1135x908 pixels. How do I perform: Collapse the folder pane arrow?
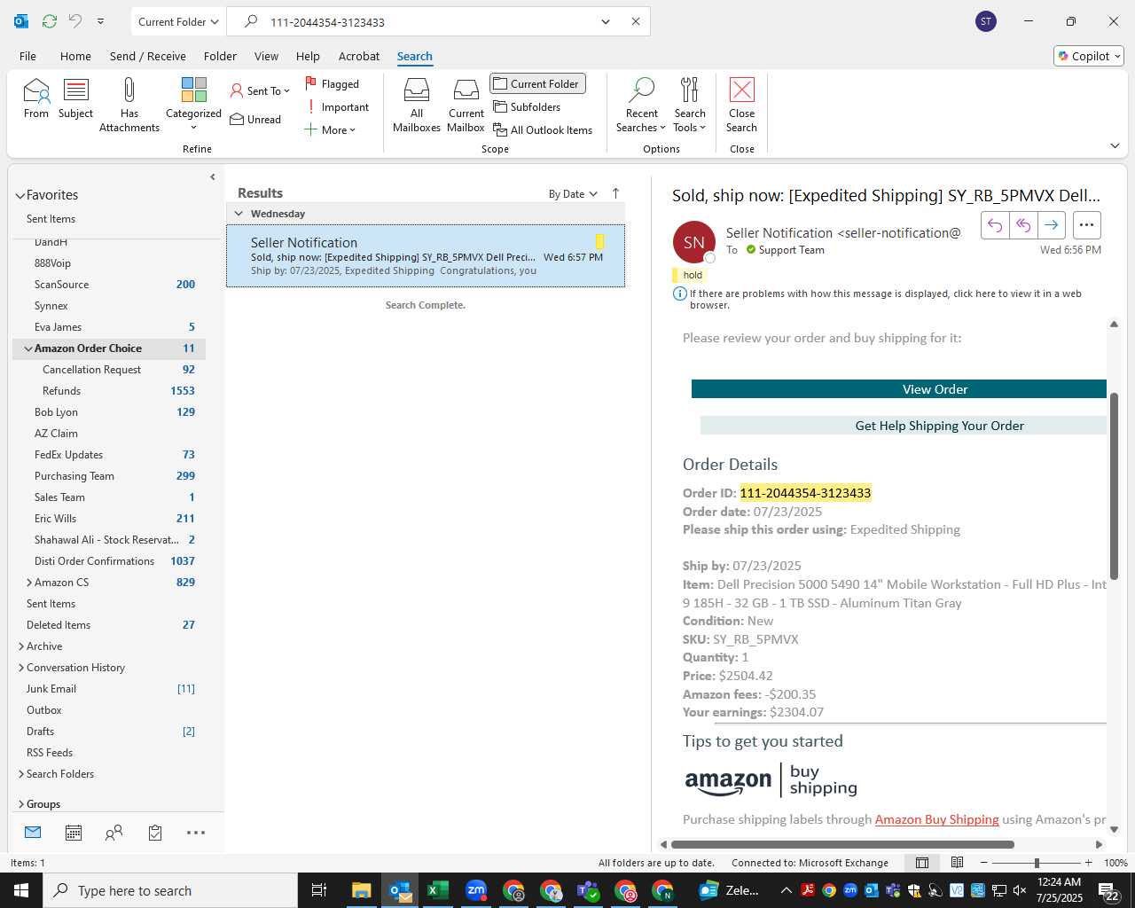213,176
